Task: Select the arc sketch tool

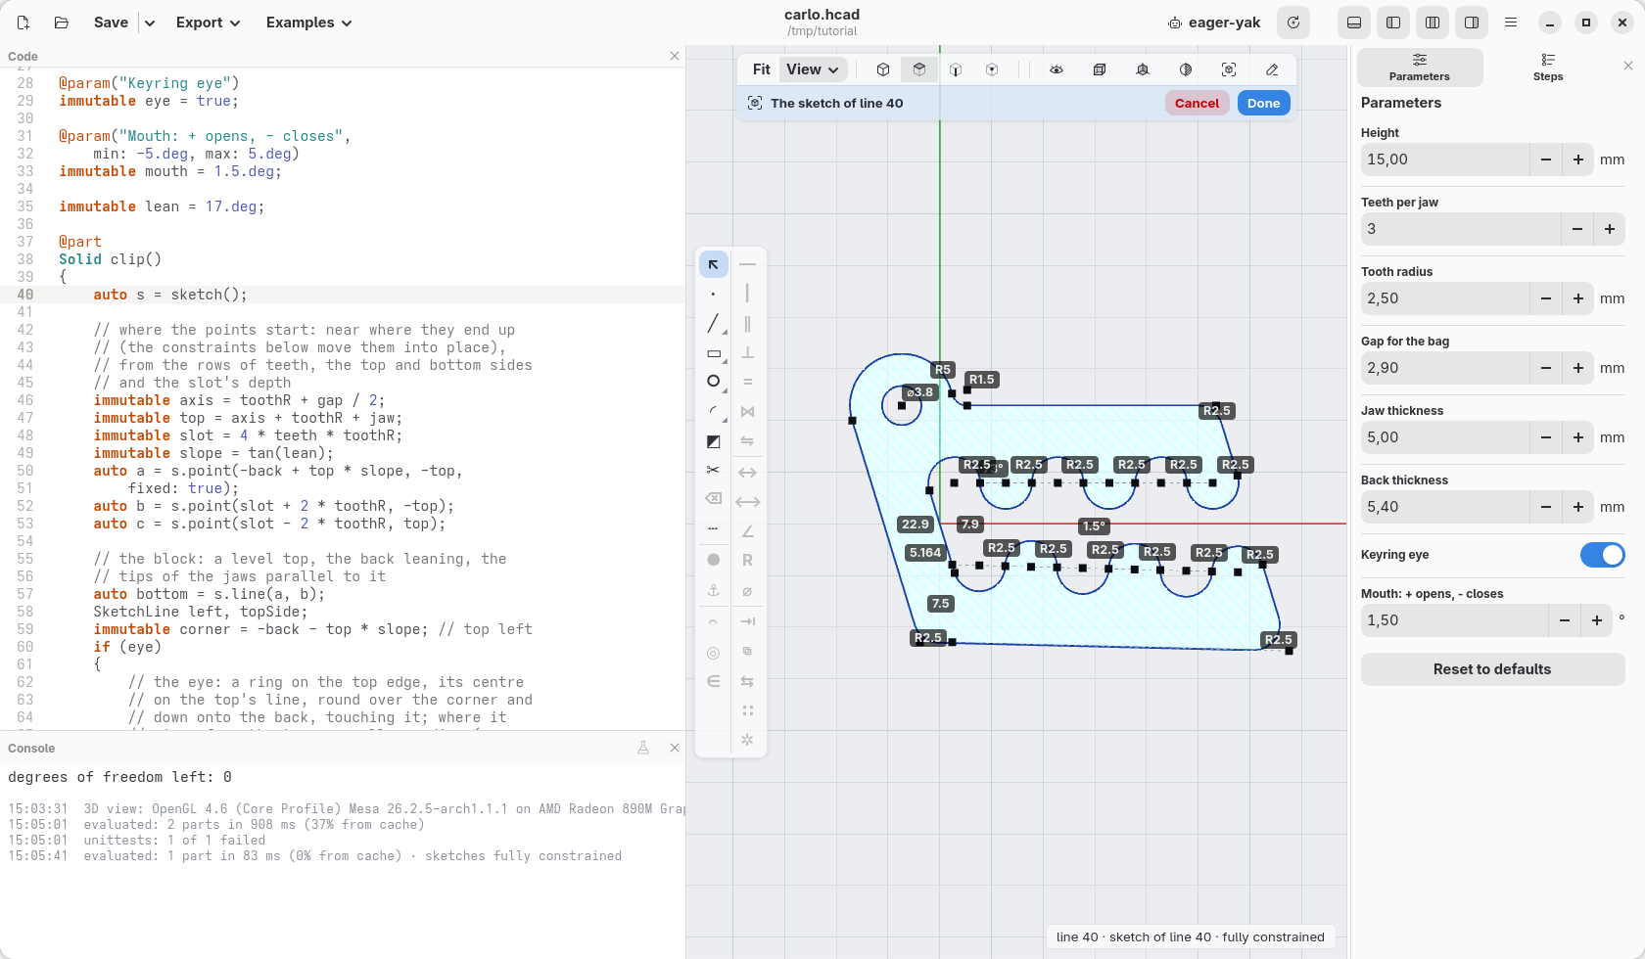Action: pyautogui.click(x=713, y=411)
